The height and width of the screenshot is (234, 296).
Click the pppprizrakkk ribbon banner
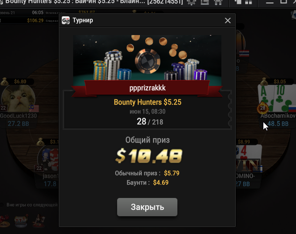(147, 88)
